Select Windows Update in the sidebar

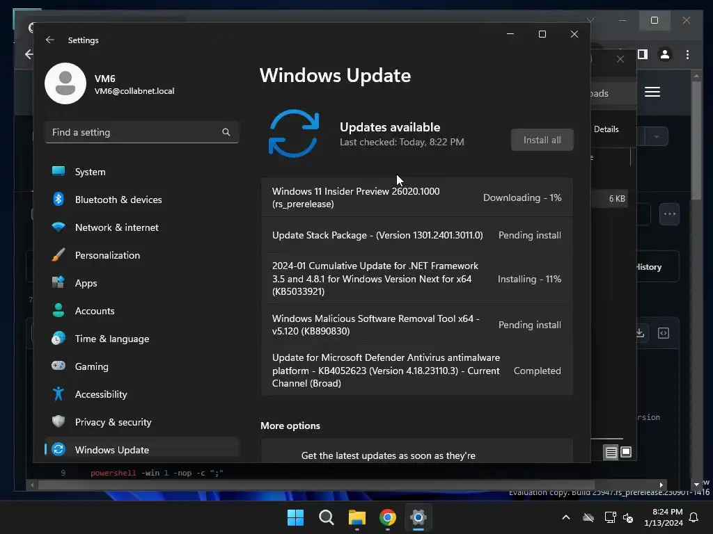(142, 450)
